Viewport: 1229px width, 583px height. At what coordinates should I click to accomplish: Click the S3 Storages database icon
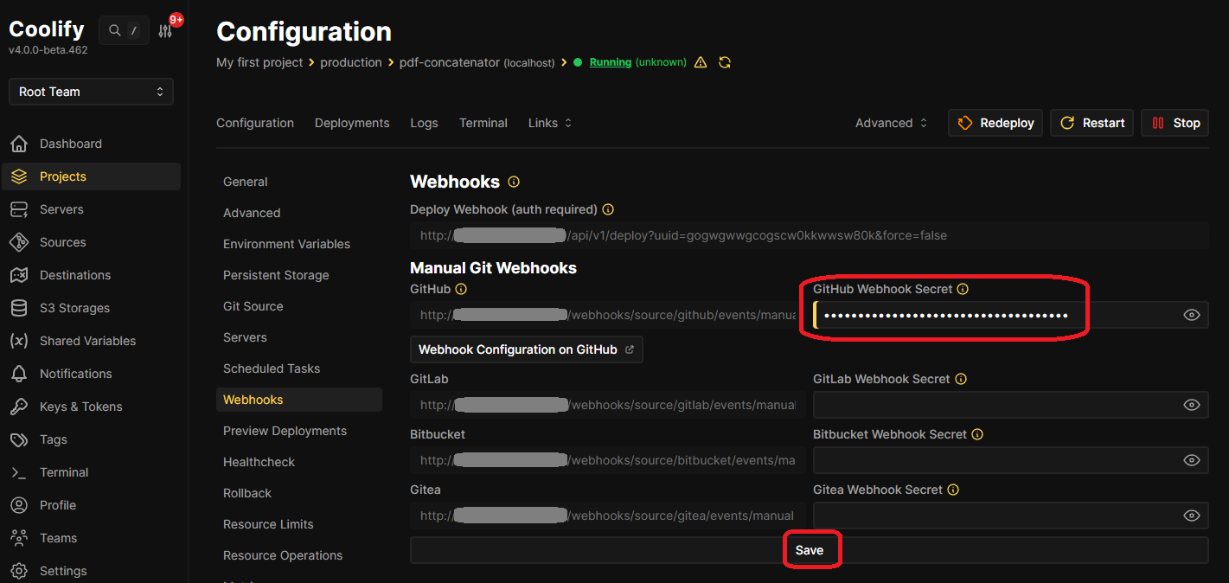pos(19,308)
